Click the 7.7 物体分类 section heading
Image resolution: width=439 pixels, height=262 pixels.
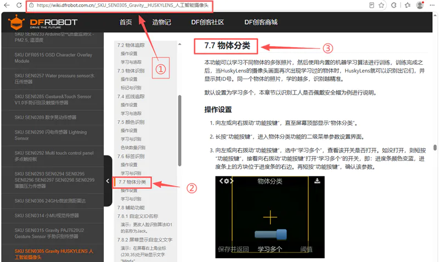[227, 46]
